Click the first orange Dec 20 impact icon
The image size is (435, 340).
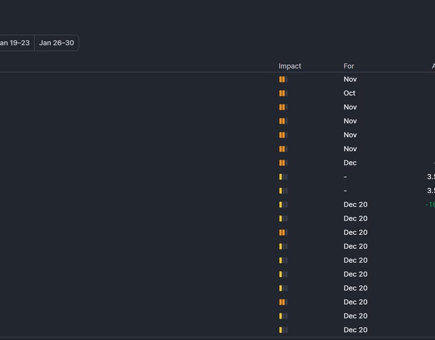[283, 232]
